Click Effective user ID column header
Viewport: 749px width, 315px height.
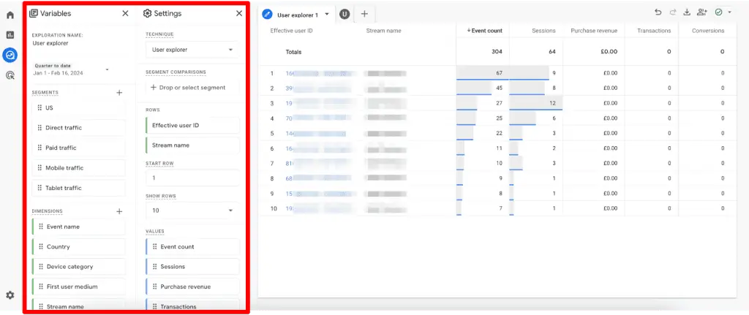[x=291, y=31]
